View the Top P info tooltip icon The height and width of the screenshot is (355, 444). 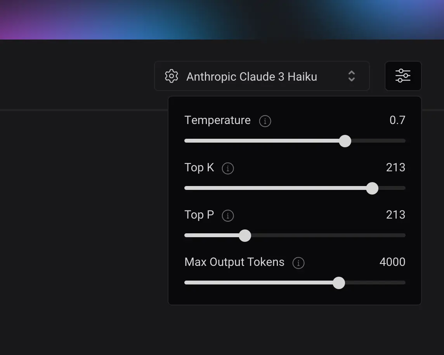[x=228, y=215]
